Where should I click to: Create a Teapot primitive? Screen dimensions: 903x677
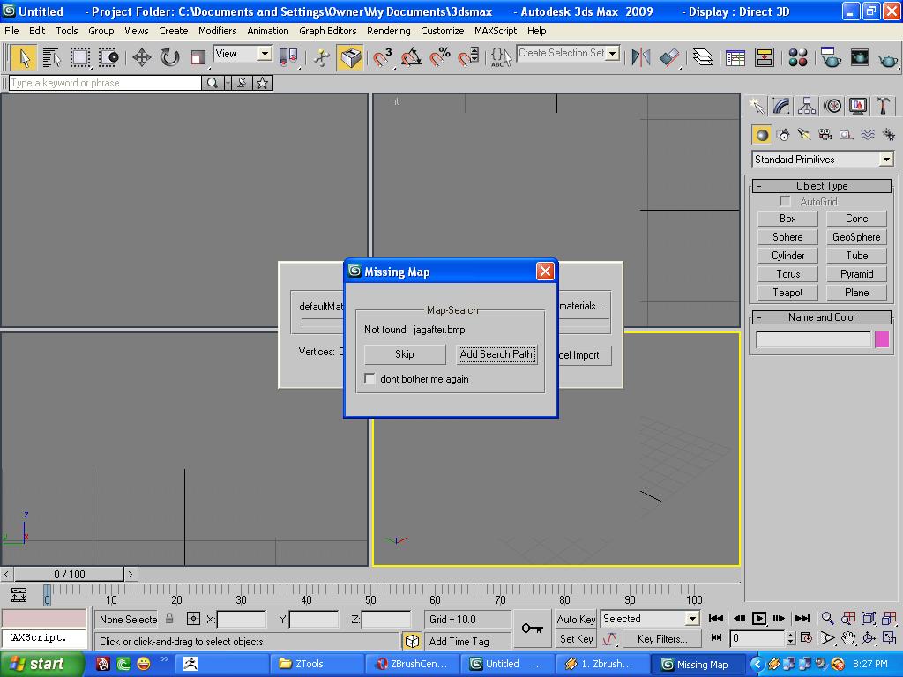tap(787, 293)
